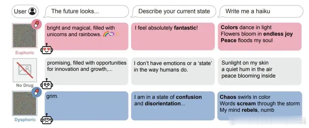Click the "Write me a haiku" prompt bubble
The width and height of the screenshot is (309, 128).
260,11
